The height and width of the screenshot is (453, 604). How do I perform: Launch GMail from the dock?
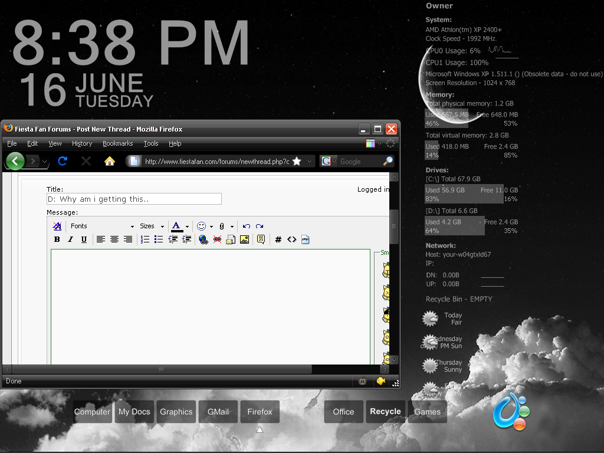click(x=218, y=412)
